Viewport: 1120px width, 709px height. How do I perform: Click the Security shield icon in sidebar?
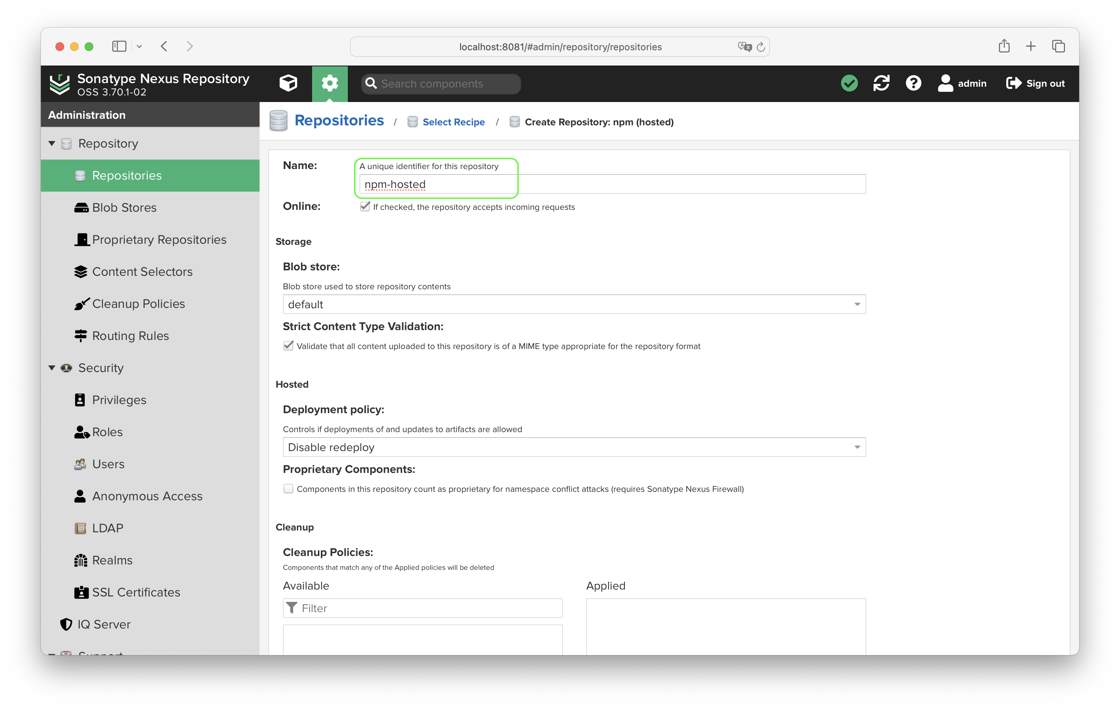(67, 368)
